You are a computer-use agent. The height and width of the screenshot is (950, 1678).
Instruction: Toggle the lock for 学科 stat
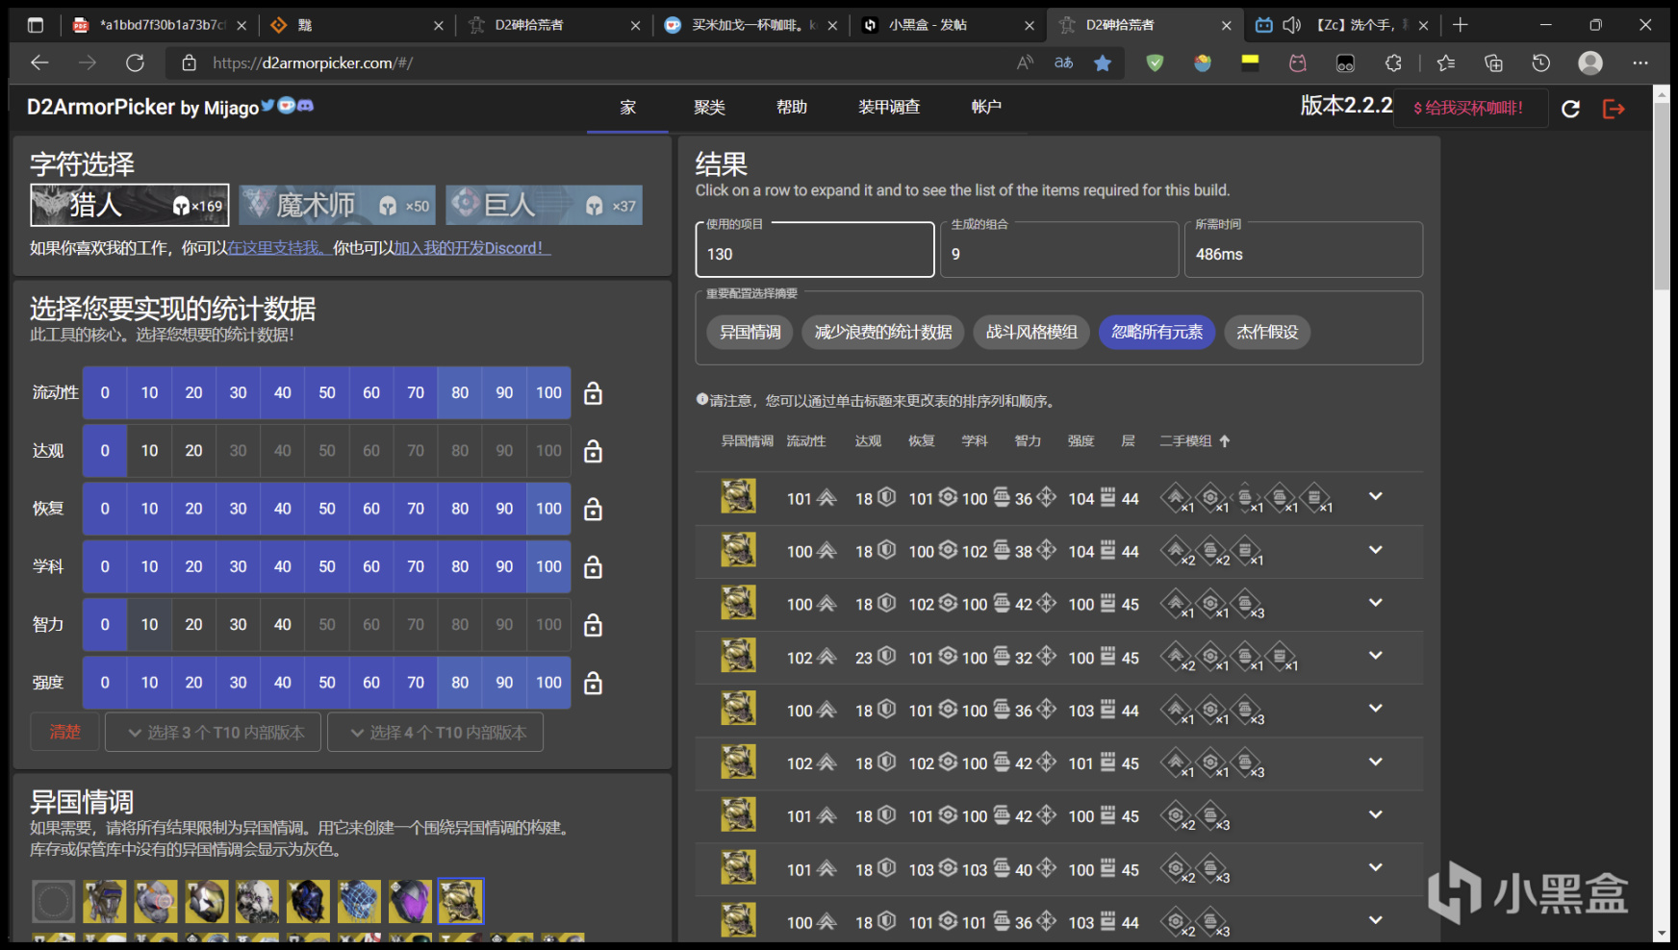(593, 567)
